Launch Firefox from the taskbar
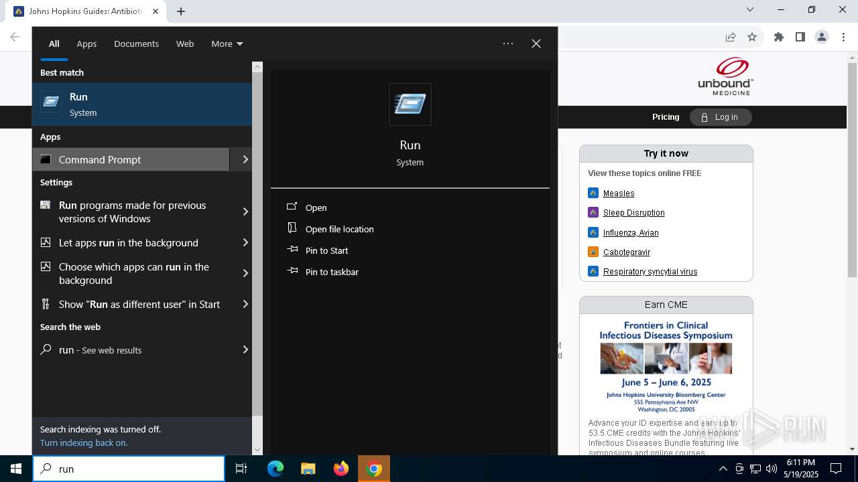 [341, 469]
